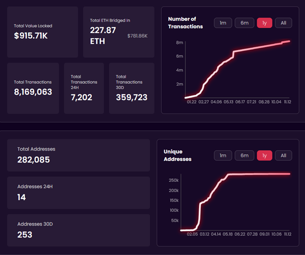The height and width of the screenshot is (255, 305).
Task: Switch Unique Addresses chart to 6m
Action: (244, 155)
